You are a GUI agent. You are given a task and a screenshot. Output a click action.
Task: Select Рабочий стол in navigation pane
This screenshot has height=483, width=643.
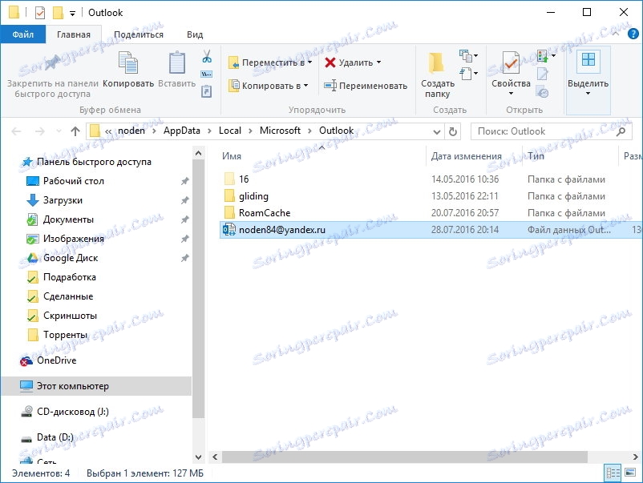[74, 181]
